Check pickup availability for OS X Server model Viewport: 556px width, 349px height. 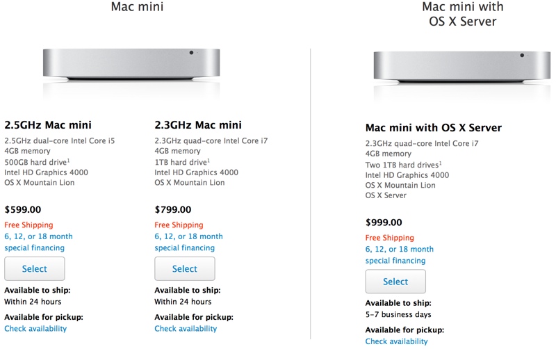[396, 341]
